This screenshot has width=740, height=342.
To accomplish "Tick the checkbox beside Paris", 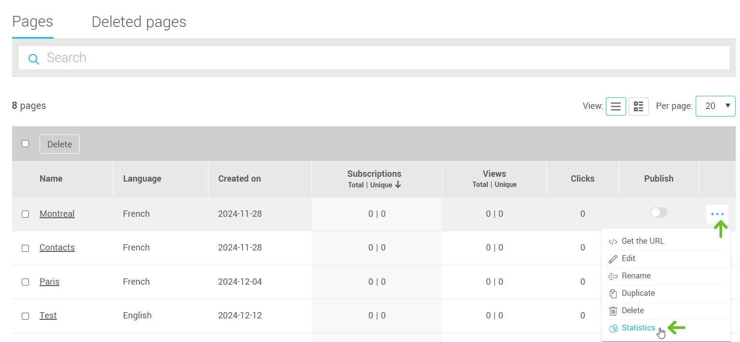I will coord(26,282).
